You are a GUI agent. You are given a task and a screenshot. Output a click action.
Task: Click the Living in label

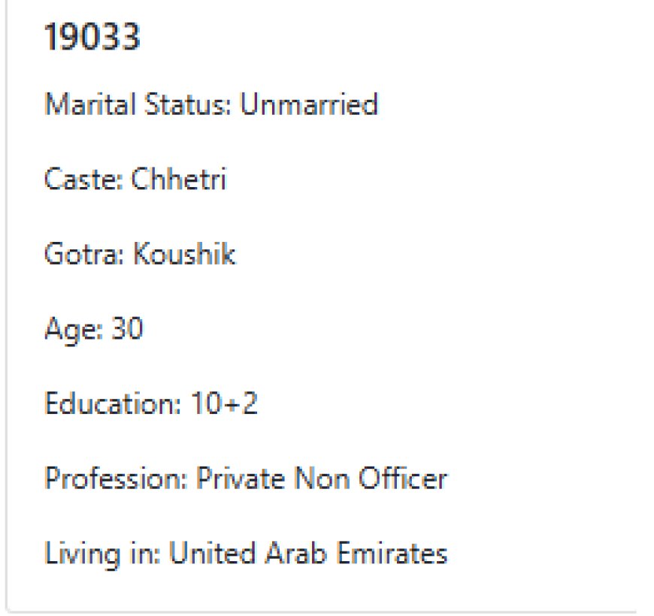(x=102, y=554)
